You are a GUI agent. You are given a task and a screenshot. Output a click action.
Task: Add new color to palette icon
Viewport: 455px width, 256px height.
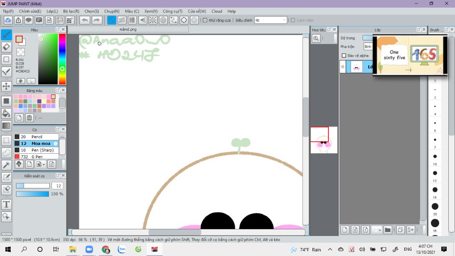19,117
